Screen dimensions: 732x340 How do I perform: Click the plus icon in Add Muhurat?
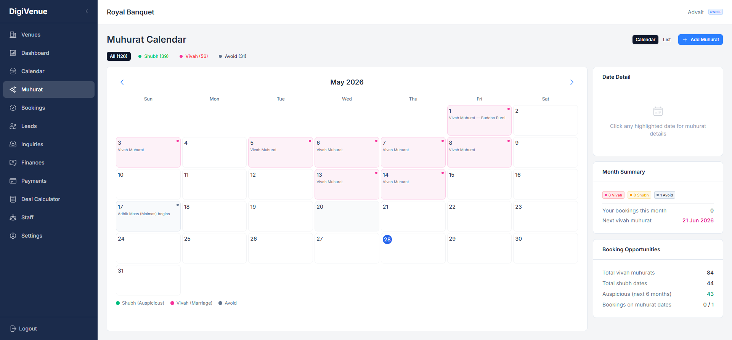pos(685,40)
